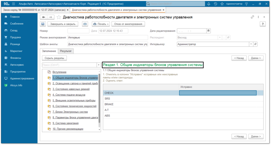Viewport: 271px width, 145px height.
Task: Open calendar picker for Дата редактирования
Action: [208, 31]
